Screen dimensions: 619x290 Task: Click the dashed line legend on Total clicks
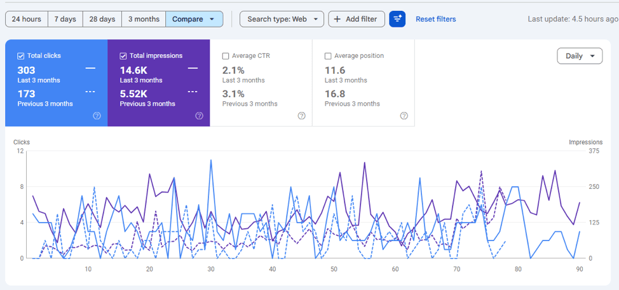coord(90,92)
